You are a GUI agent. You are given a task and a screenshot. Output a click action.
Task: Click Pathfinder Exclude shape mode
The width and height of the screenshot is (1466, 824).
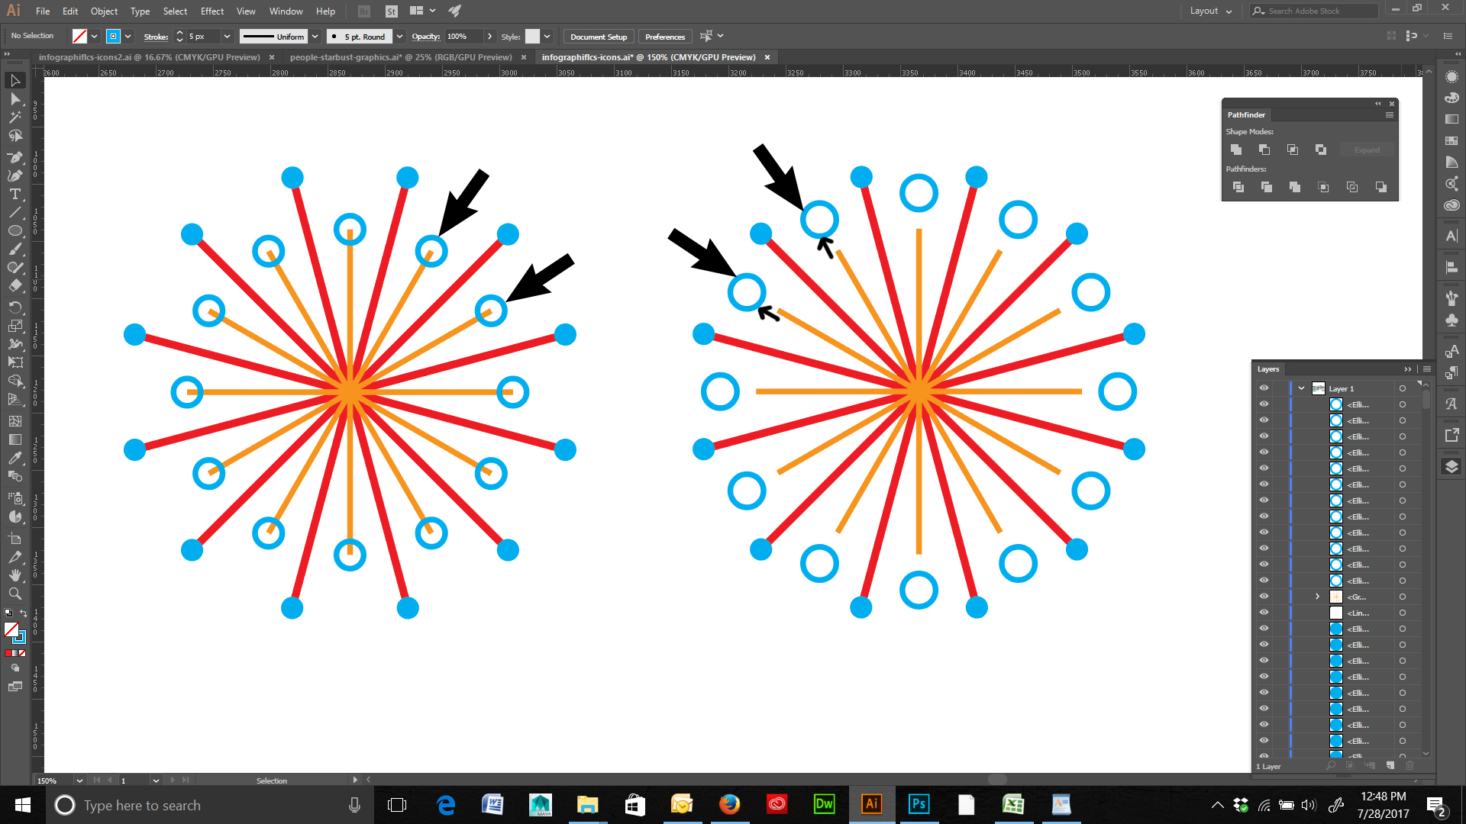[1321, 150]
